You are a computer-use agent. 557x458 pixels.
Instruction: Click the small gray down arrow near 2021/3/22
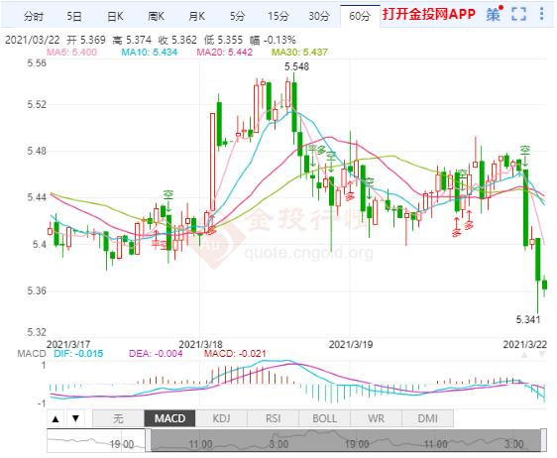(x=542, y=354)
